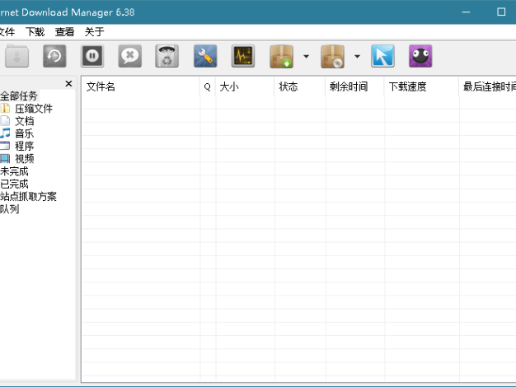Viewport: 516px width, 387px height.
Task: Open the 关于 menu
Action: click(94, 32)
